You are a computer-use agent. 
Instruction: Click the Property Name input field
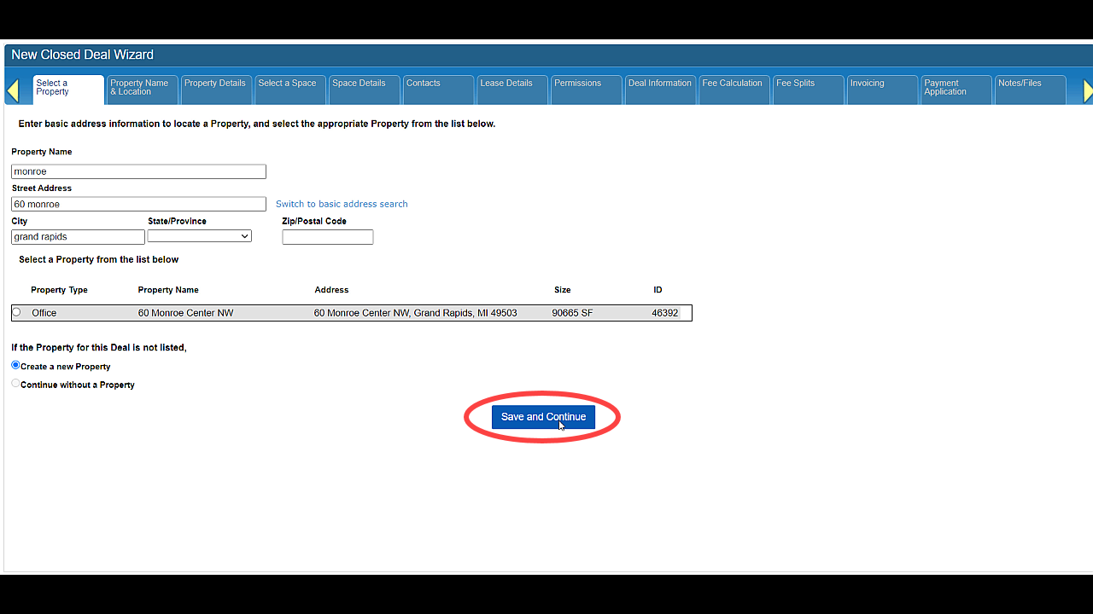click(138, 171)
